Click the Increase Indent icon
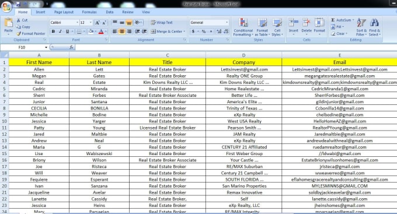This screenshot has height=214, width=397. coord(144,31)
